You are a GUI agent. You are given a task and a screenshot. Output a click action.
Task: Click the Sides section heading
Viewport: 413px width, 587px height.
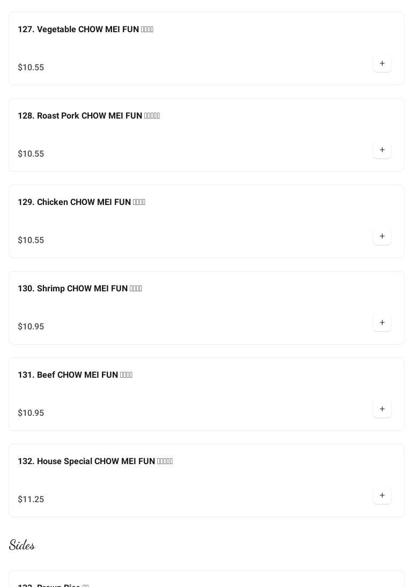coord(22,545)
